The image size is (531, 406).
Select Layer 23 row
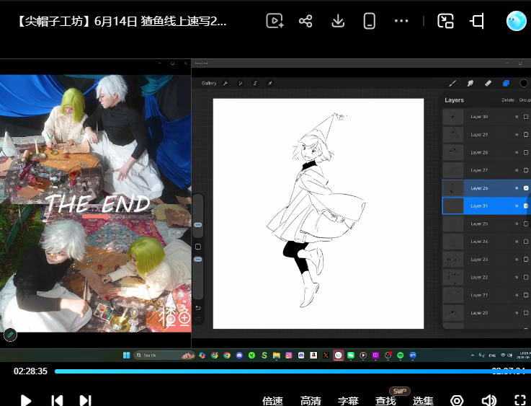(486, 260)
